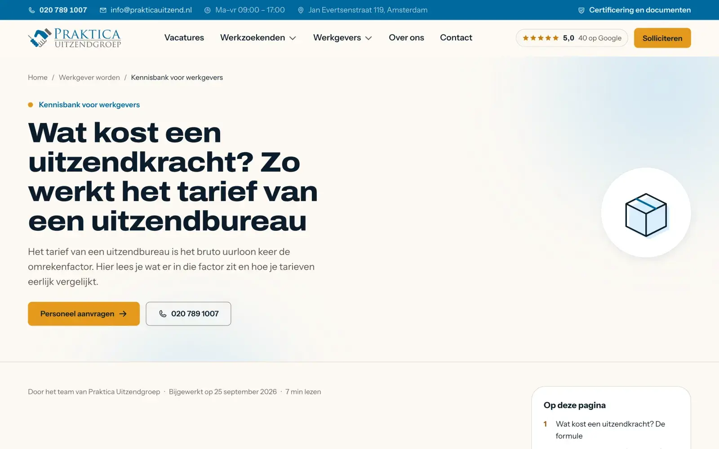Click arrow icon in Personeel aanvragen button
Screen dimensions: 719x449
click(123, 314)
